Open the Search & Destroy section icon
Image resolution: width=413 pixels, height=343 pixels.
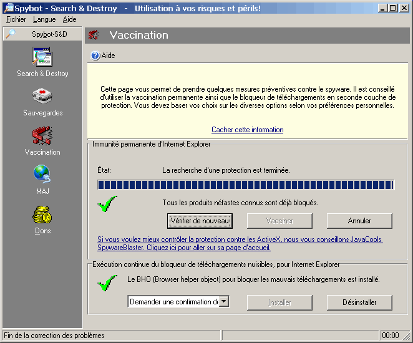pyautogui.click(x=42, y=57)
